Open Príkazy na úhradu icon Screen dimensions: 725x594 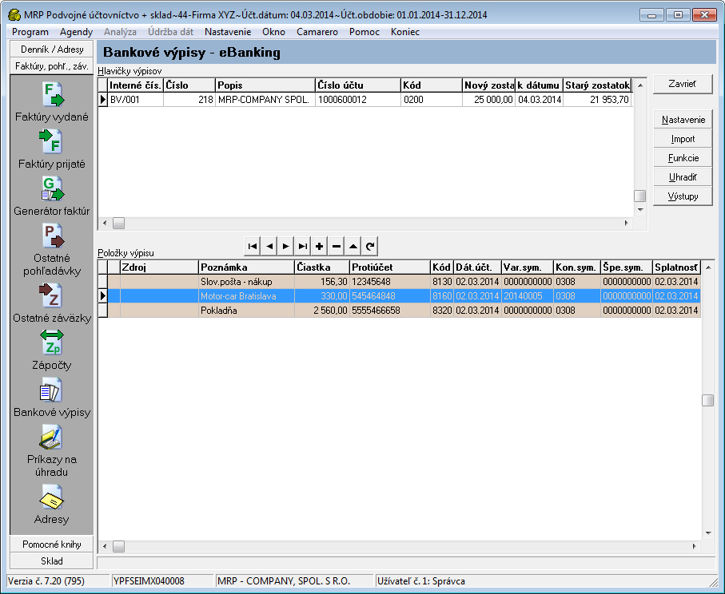click(51, 437)
